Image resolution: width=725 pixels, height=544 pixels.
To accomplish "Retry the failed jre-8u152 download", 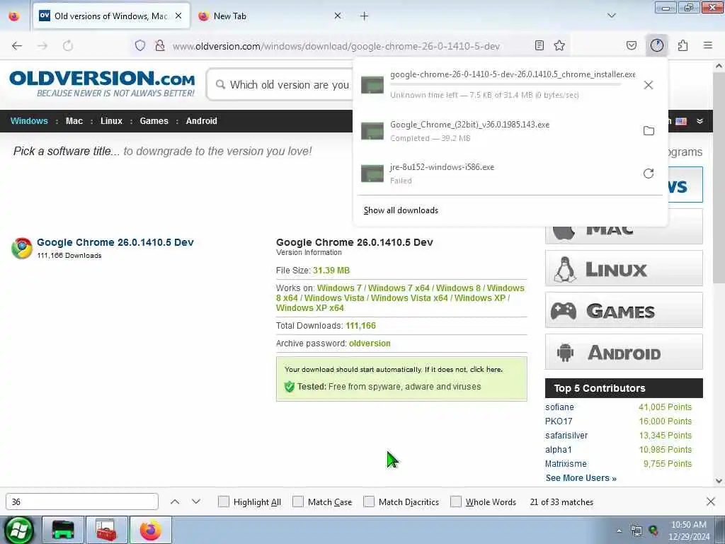I will click(x=649, y=174).
